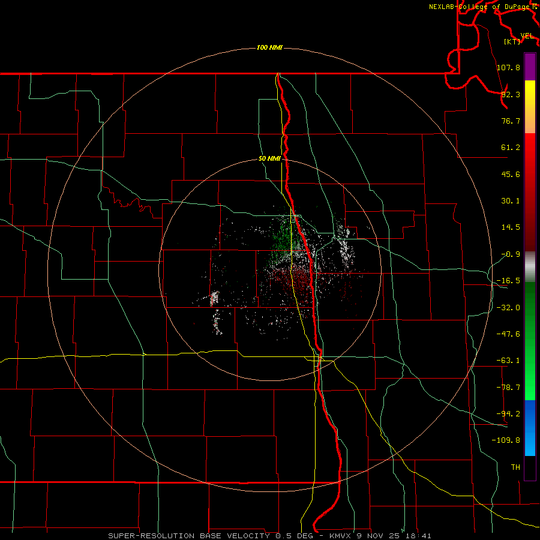The image size is (540, 540).
Task: Click the -63.1 velocity scale value
Action: pos(508,361)
